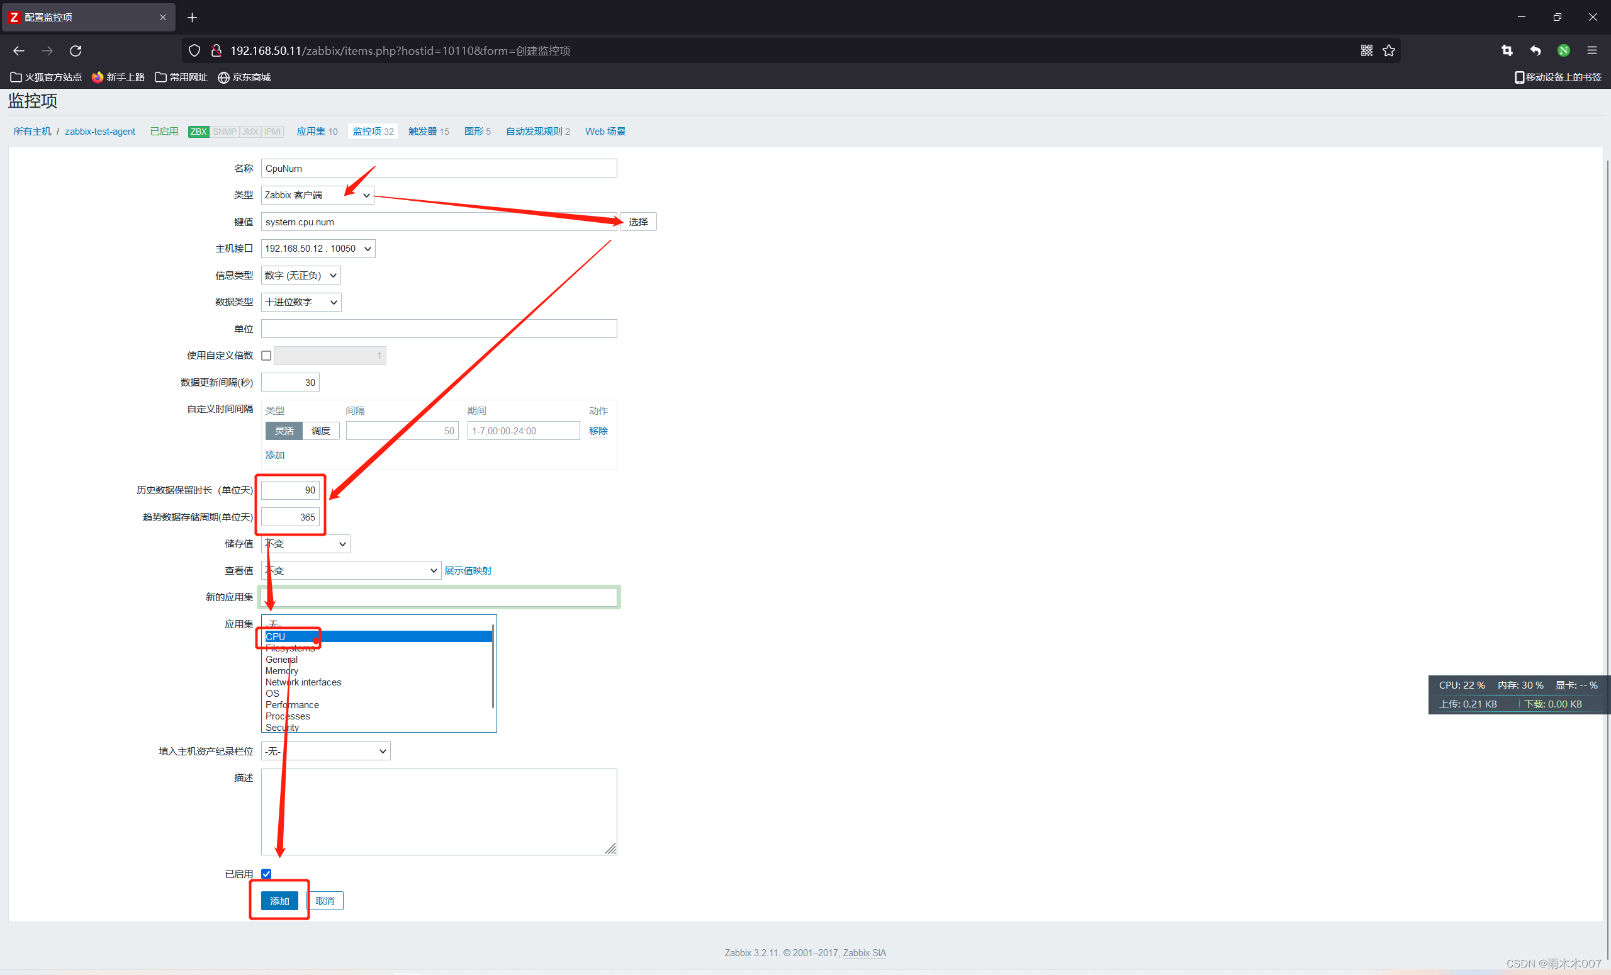
Task: Open the Firefox hamburger menu
Action: (x=1592, y=50)
